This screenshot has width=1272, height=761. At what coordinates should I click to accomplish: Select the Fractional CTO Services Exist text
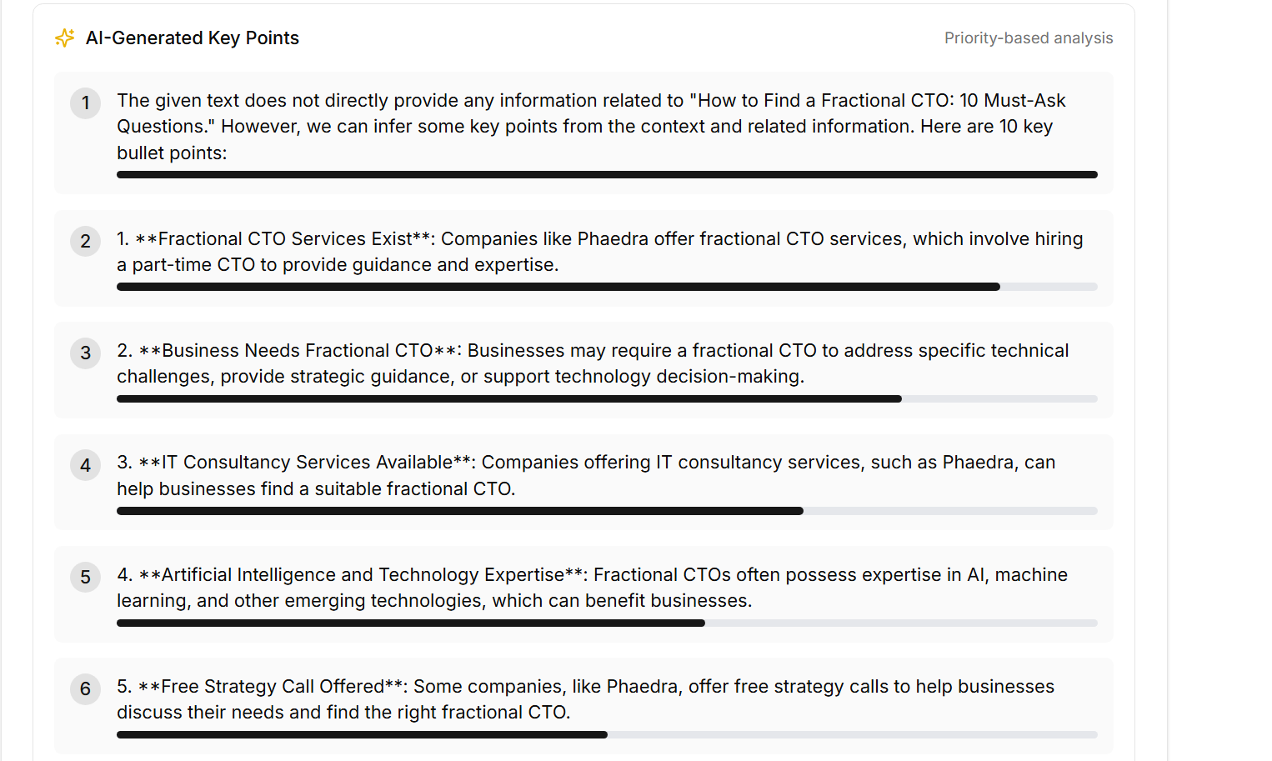(599, 252)
